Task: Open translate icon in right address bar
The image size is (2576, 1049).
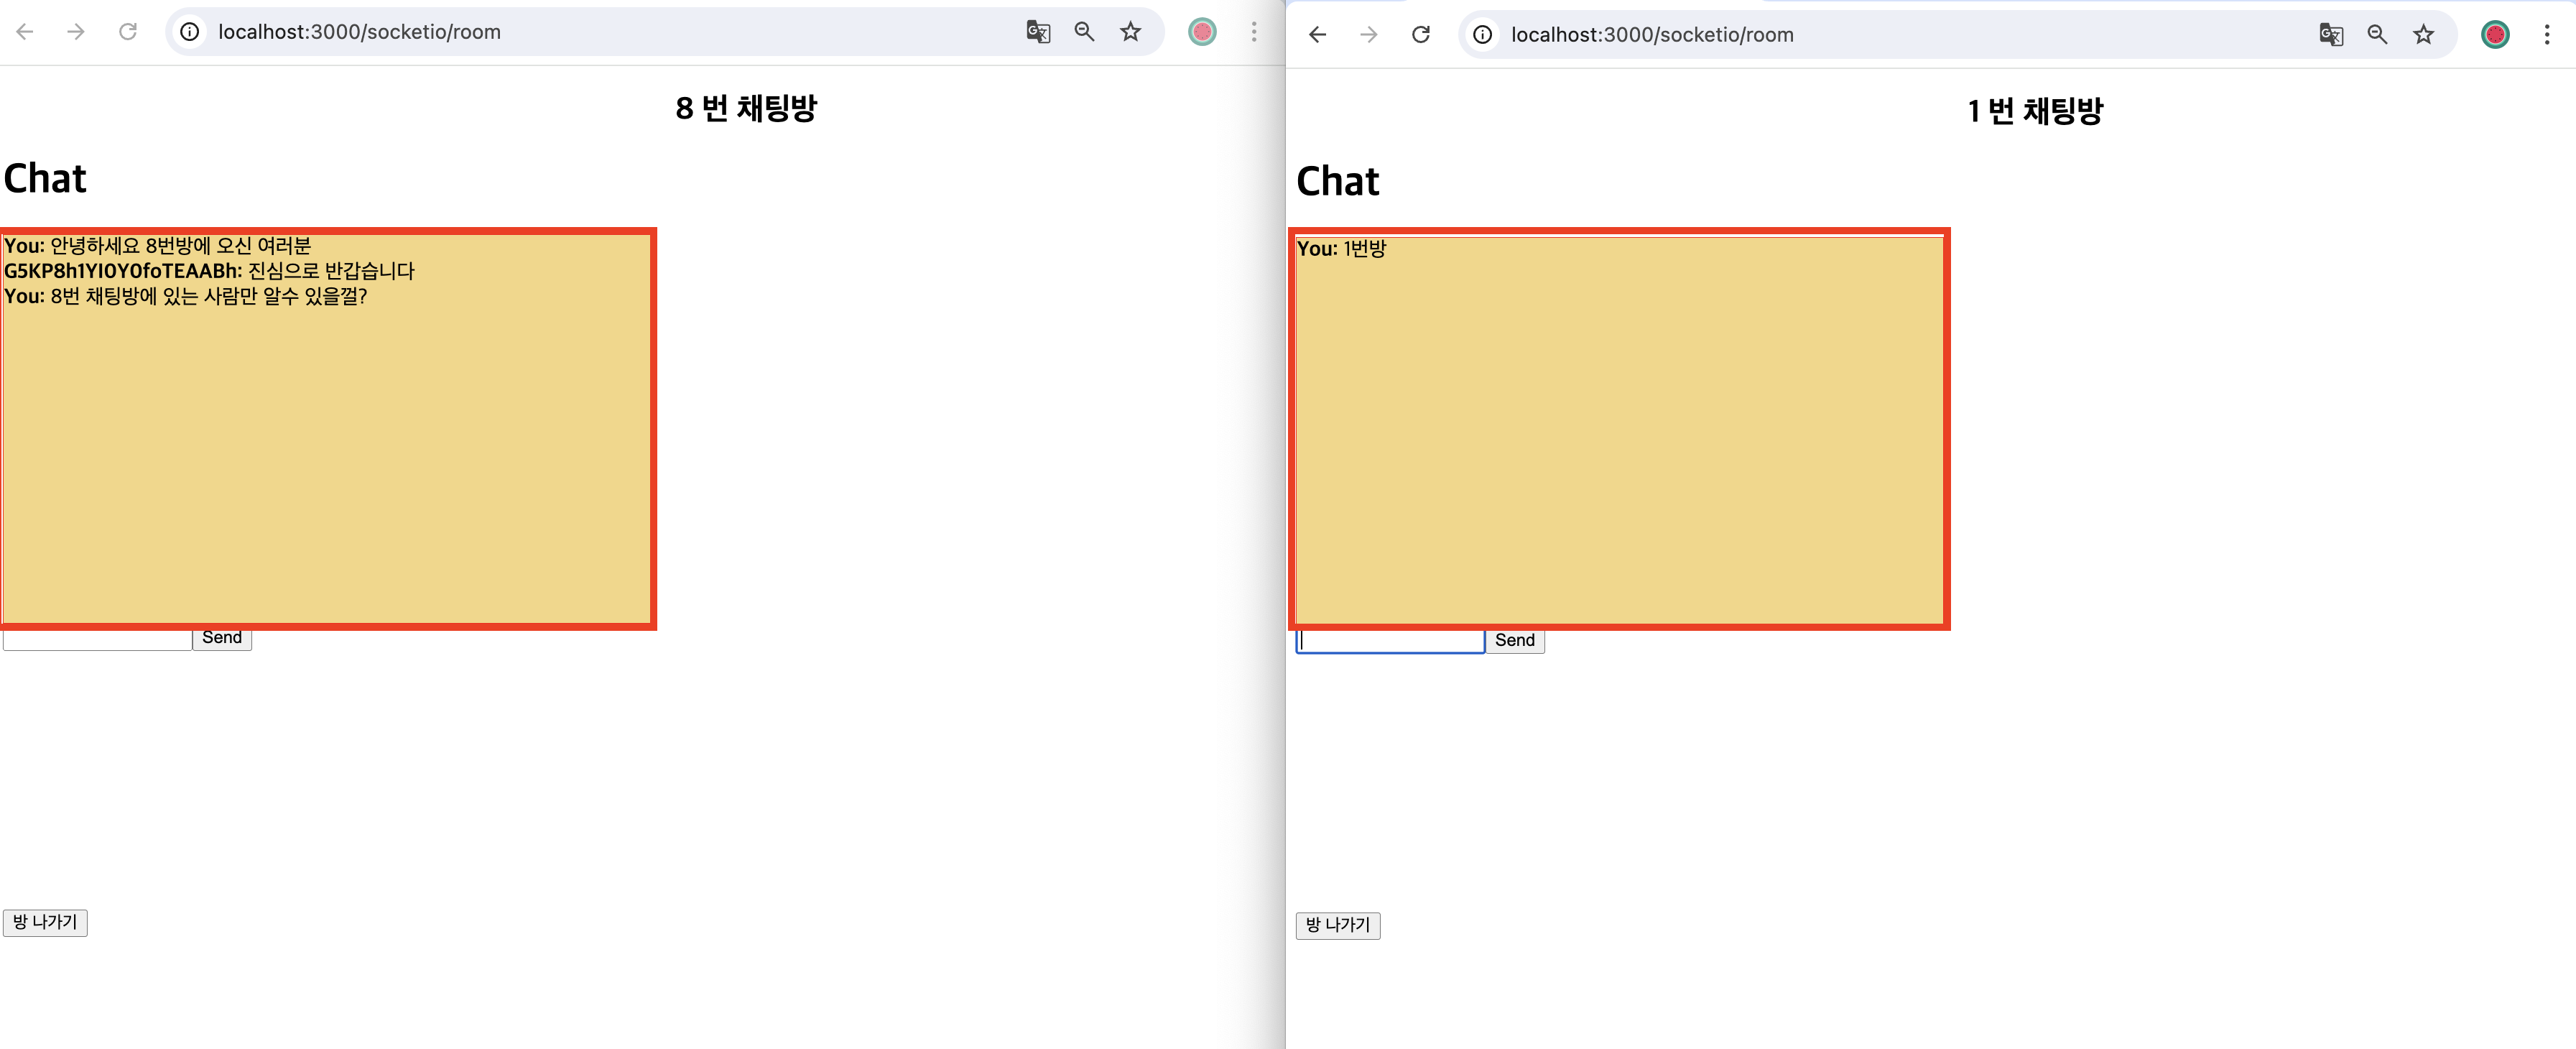Action: tap(2331, 35)
